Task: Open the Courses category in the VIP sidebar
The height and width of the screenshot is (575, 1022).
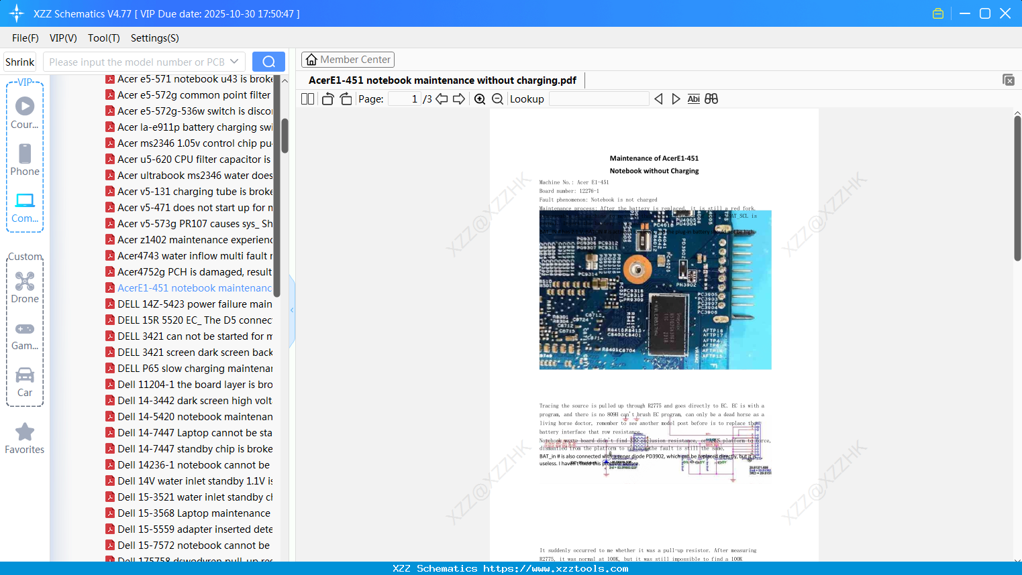Action: 25,113
